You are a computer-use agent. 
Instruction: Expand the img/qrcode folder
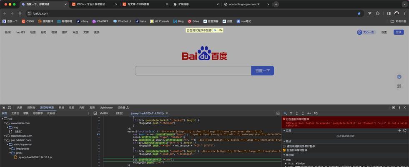click(x=10, y=149)
